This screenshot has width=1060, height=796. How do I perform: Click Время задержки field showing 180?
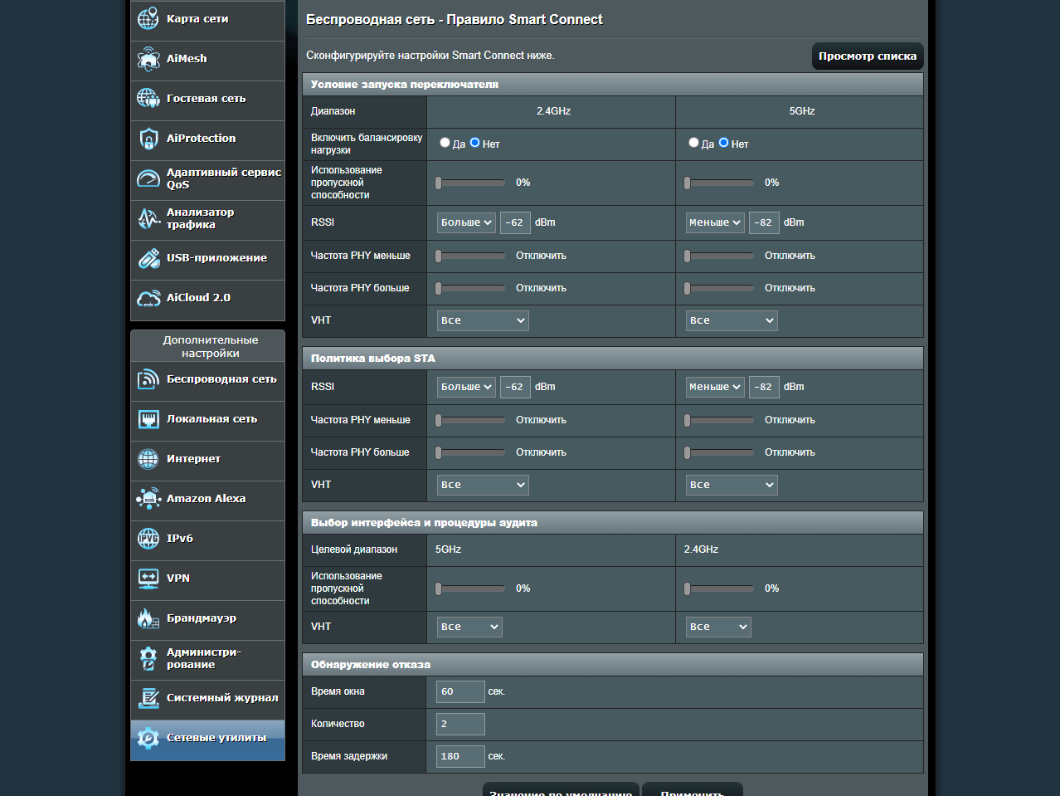coord(460,756)
